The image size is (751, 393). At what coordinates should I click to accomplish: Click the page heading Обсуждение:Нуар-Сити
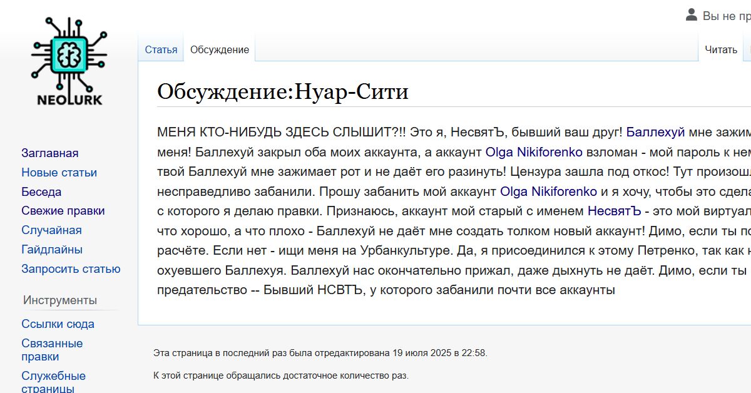[x=283, y=92]
